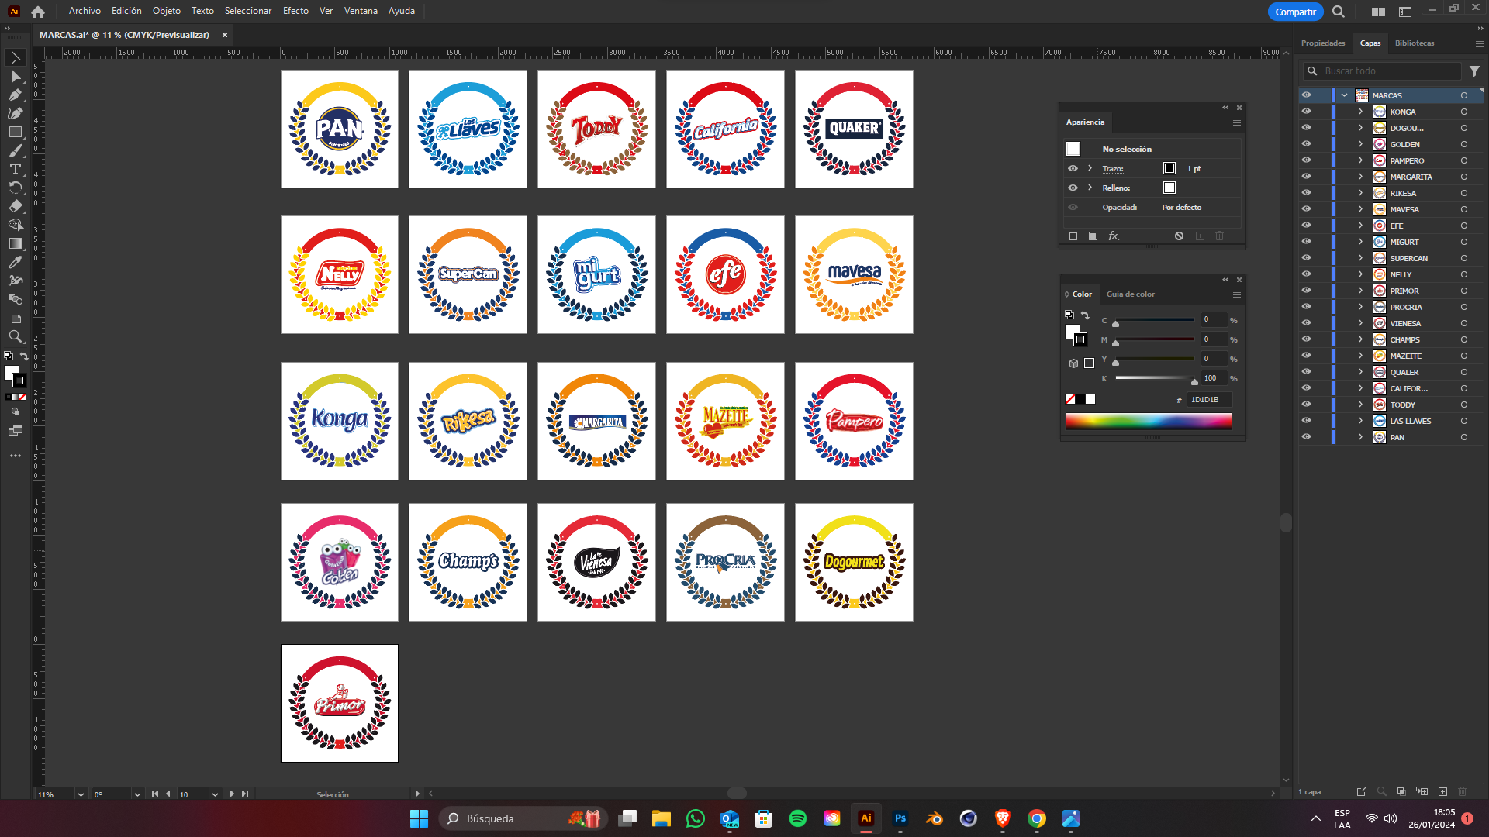
Task: Click the fx add effect icon
Action: pos(1114,236)
